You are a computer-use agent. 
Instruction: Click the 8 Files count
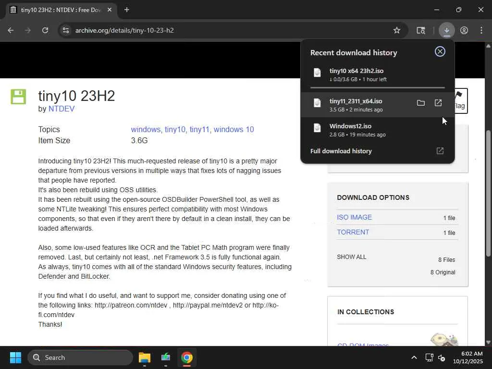[446, 260]
